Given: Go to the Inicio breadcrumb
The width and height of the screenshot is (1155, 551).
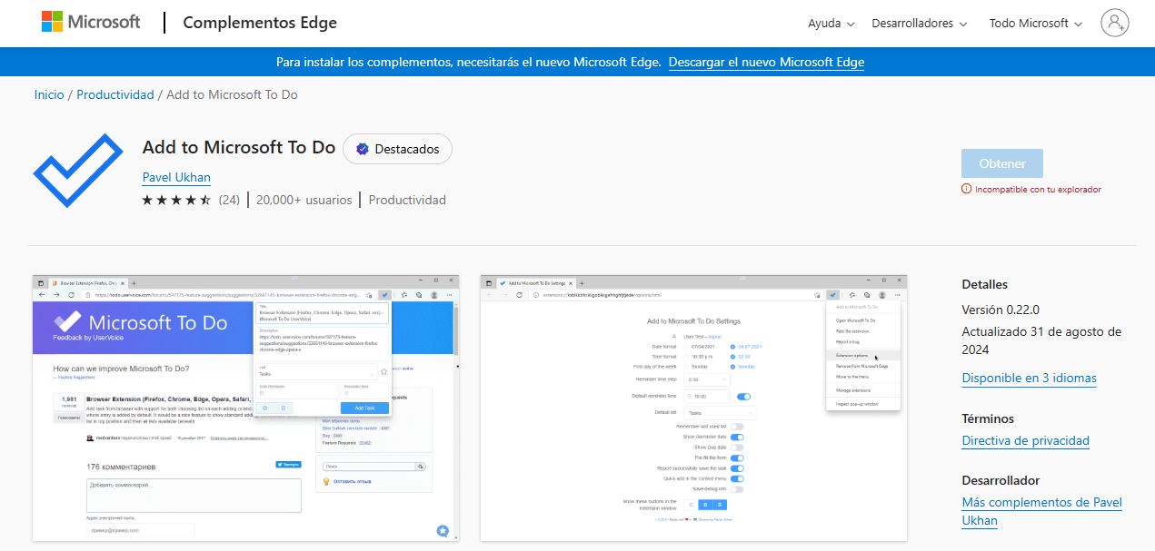Looking at the screenshot, I should pyautogui.click(x=49, y=94).
